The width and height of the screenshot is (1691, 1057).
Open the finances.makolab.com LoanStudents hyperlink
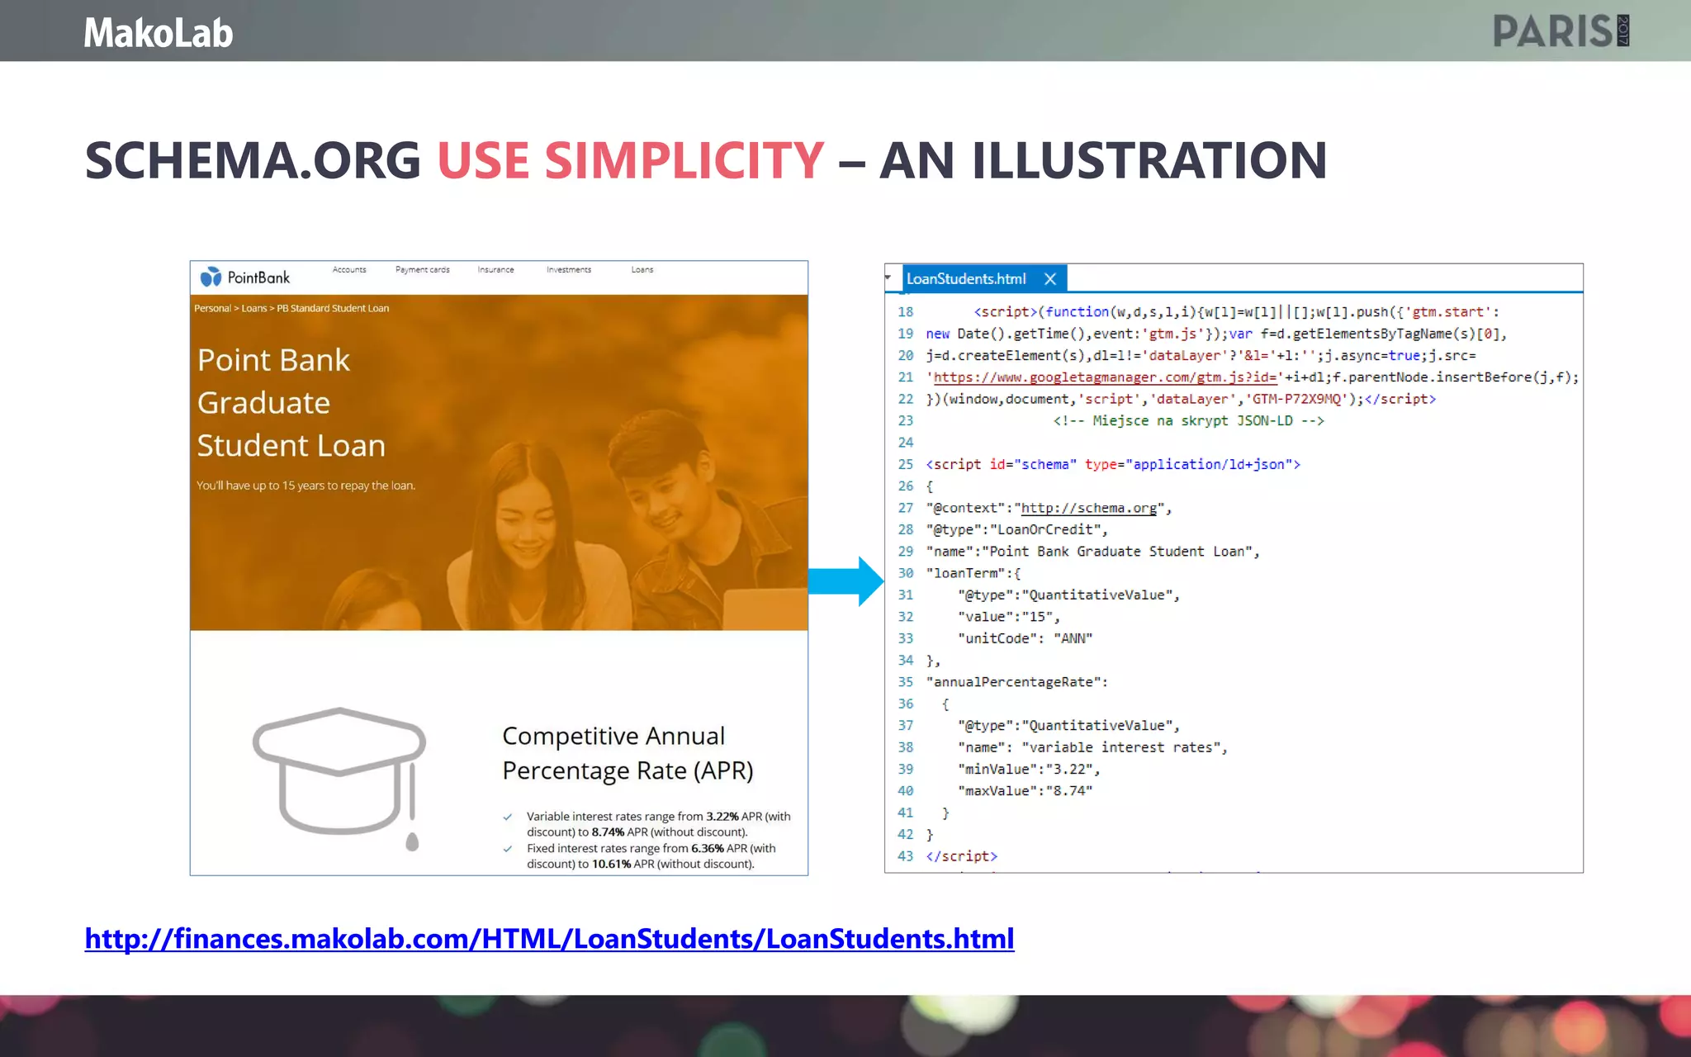pos(549,939)
